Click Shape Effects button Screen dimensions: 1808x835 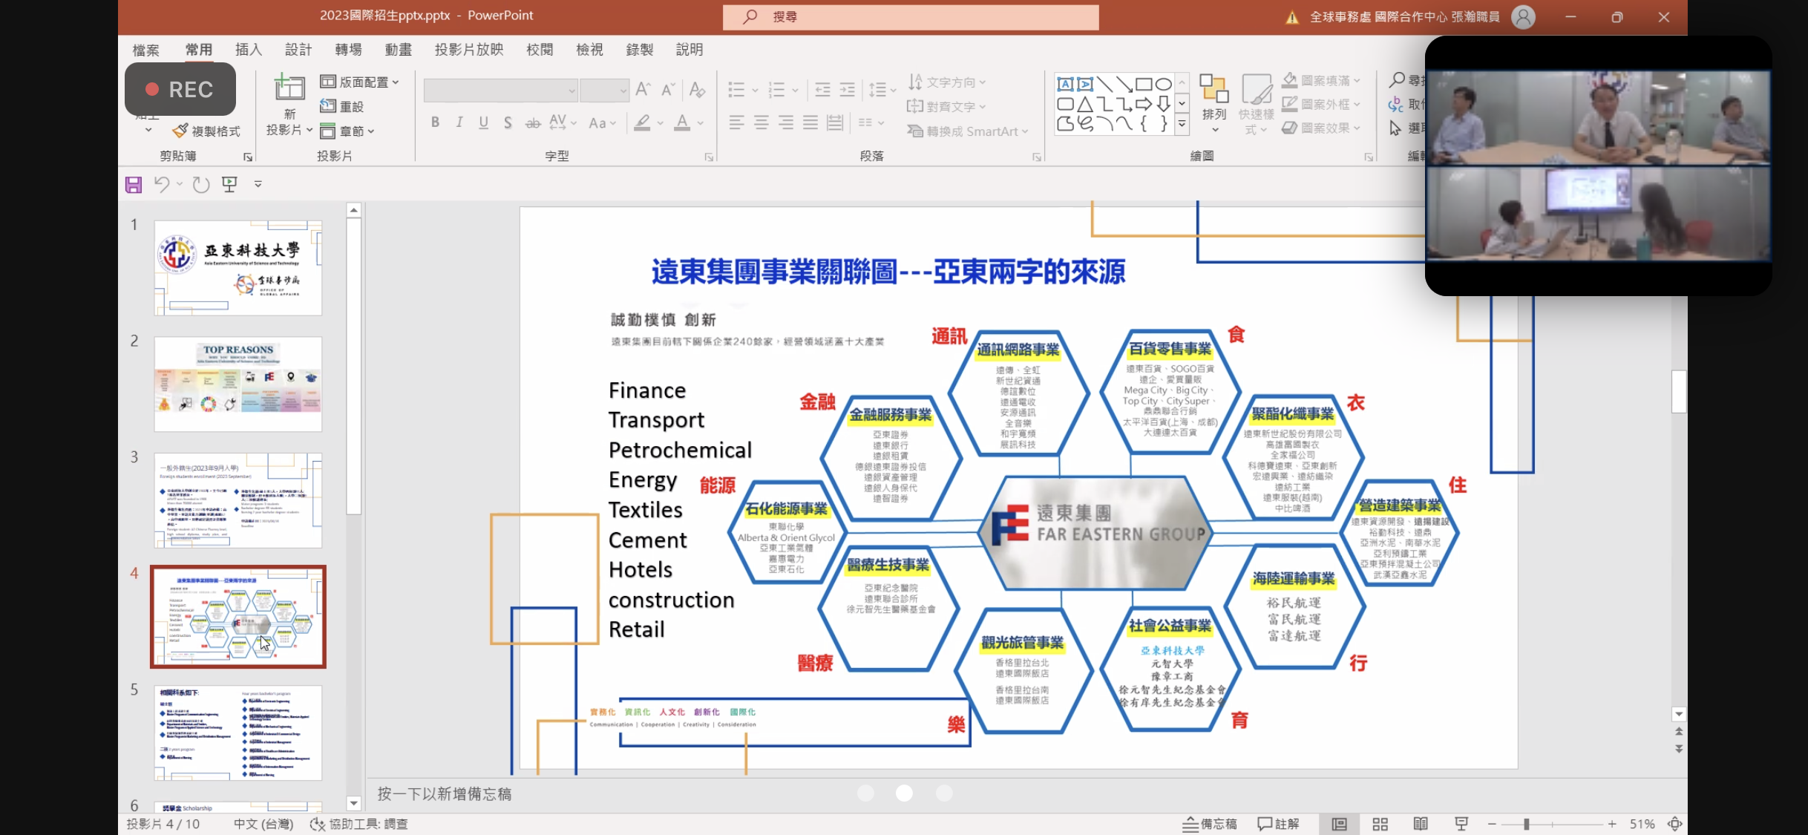click(1322, 128)
